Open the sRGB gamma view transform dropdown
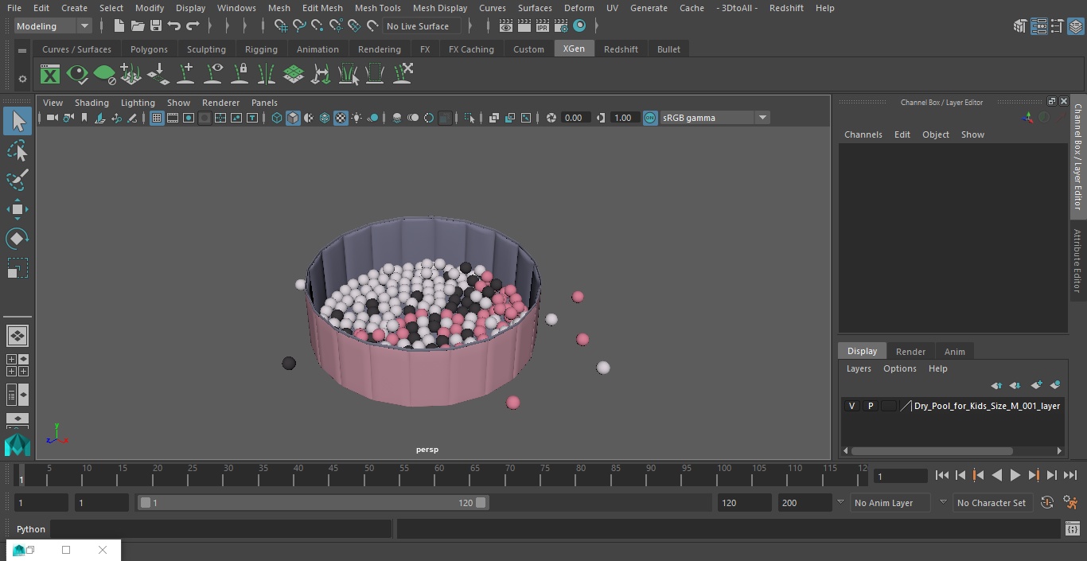1087x561 pixels. pos(715,118)
